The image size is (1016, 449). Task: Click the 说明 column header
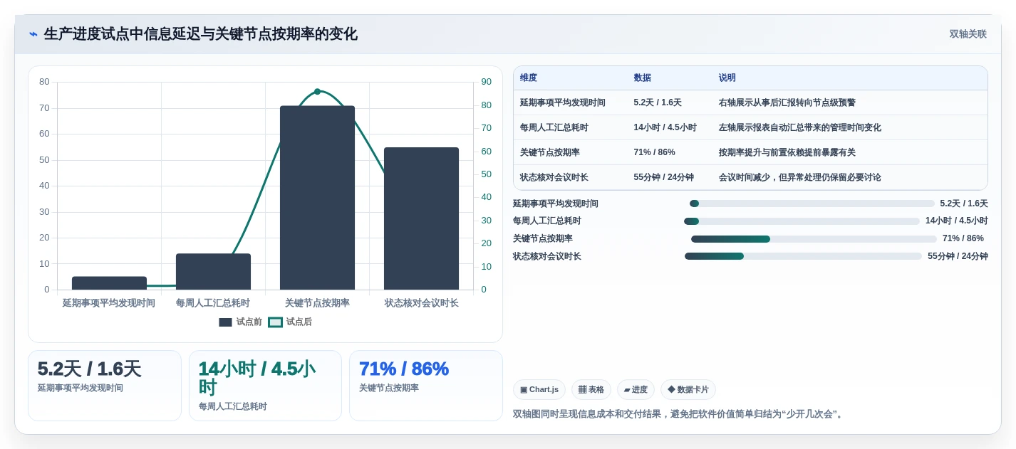tap(727, 78)
